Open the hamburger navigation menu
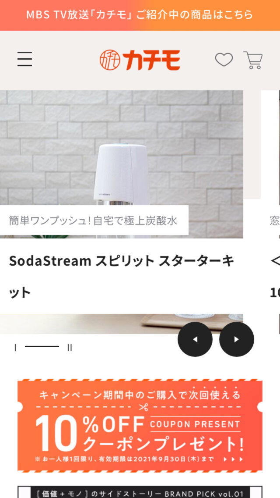Viewport: 280px width, 498px height. 25,59
